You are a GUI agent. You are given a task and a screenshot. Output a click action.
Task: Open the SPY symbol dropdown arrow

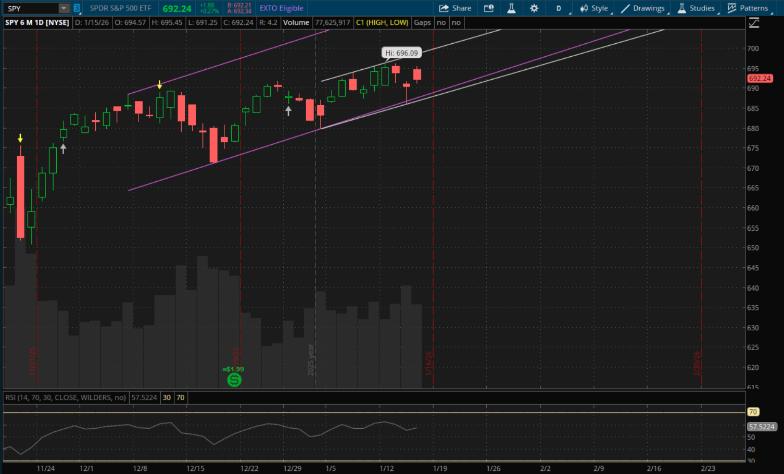click(x=64, y=8)
